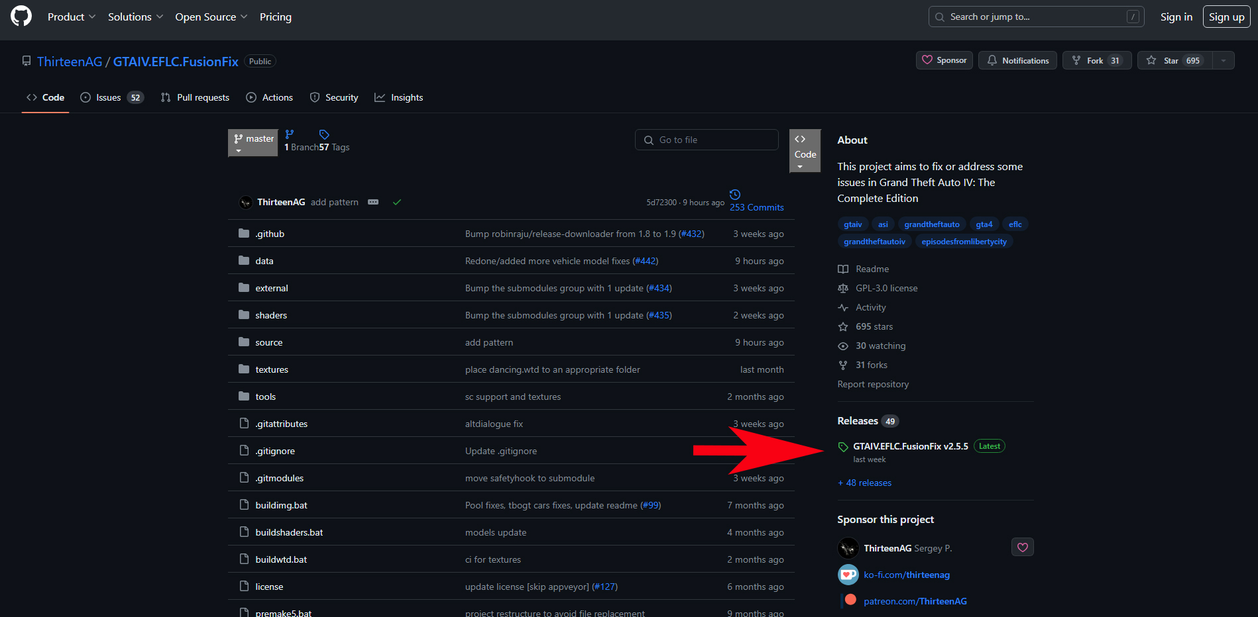This screenshot has height=617, width=1258.
Task: Expand the Solutions menu
Action: pos(135,17)
